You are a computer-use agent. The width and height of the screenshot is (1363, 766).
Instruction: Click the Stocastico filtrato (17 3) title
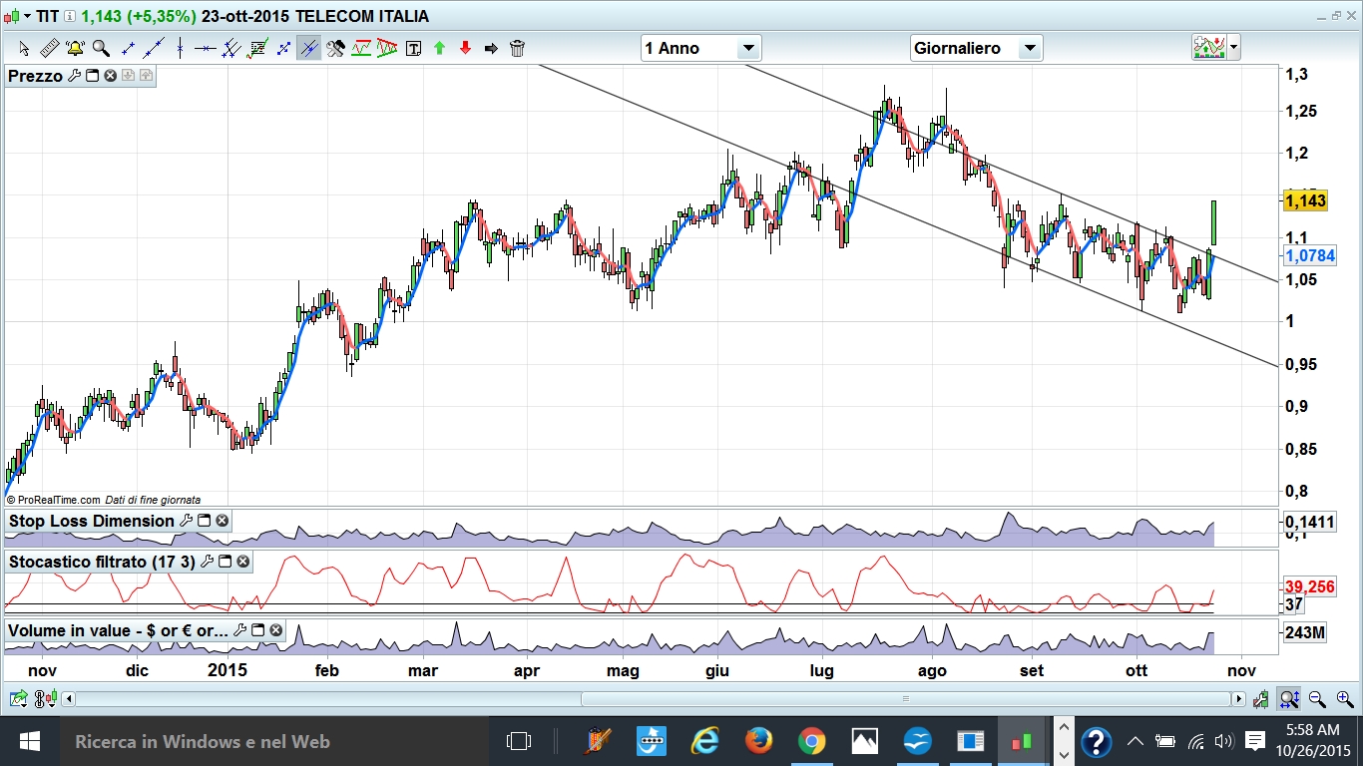point(102,562)
